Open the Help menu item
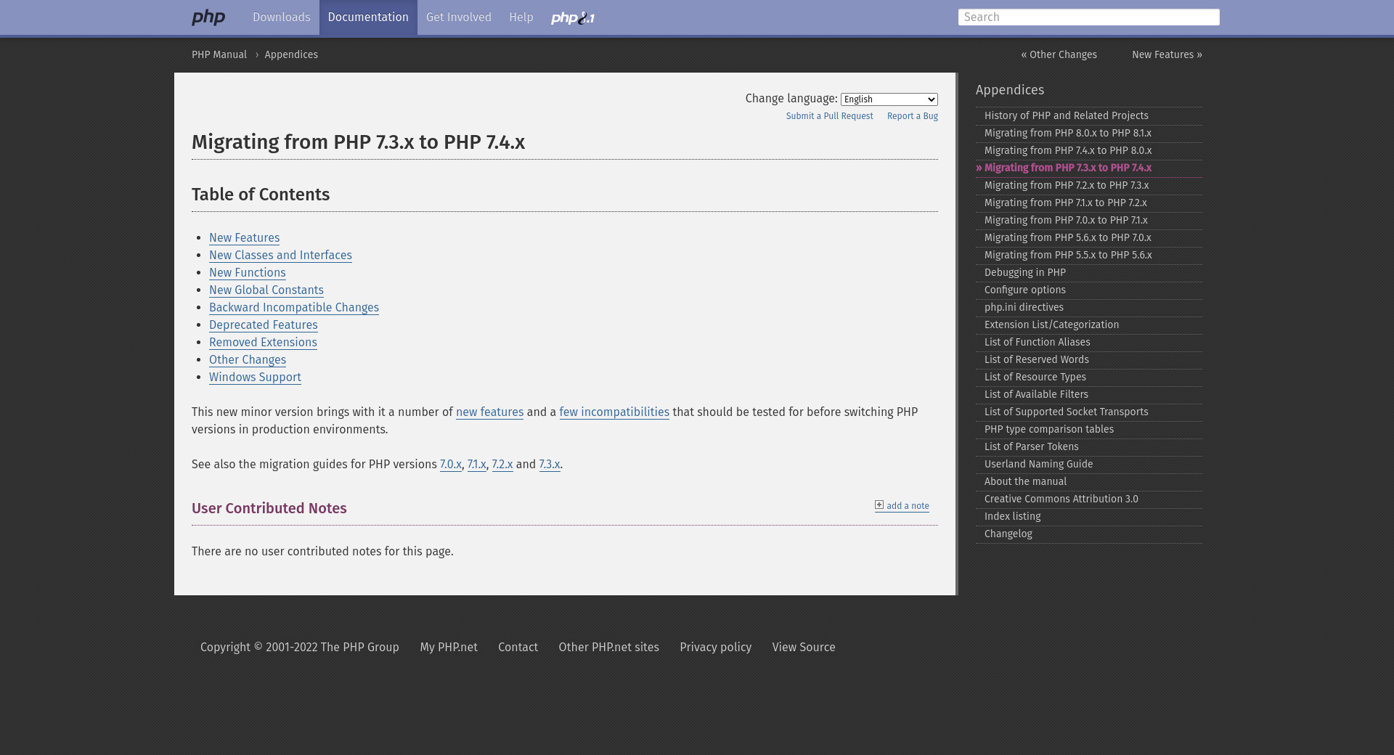The width and height of the screenshot is (1394, 755). pos(521,17)
